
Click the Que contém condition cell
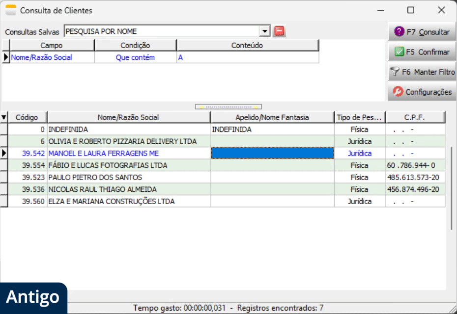tap(135, 57)
